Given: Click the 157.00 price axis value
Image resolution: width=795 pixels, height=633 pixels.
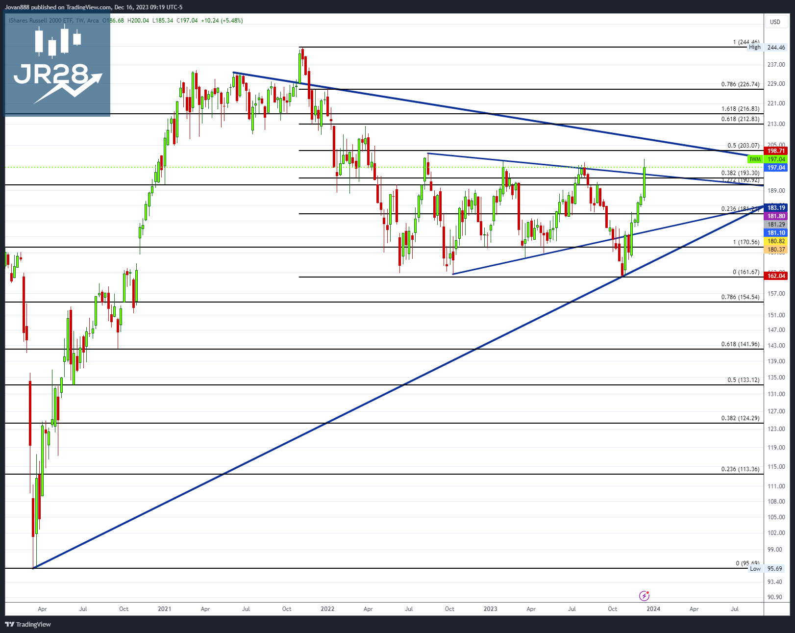Looking at the screenshot, I should (x=776, y=294).
